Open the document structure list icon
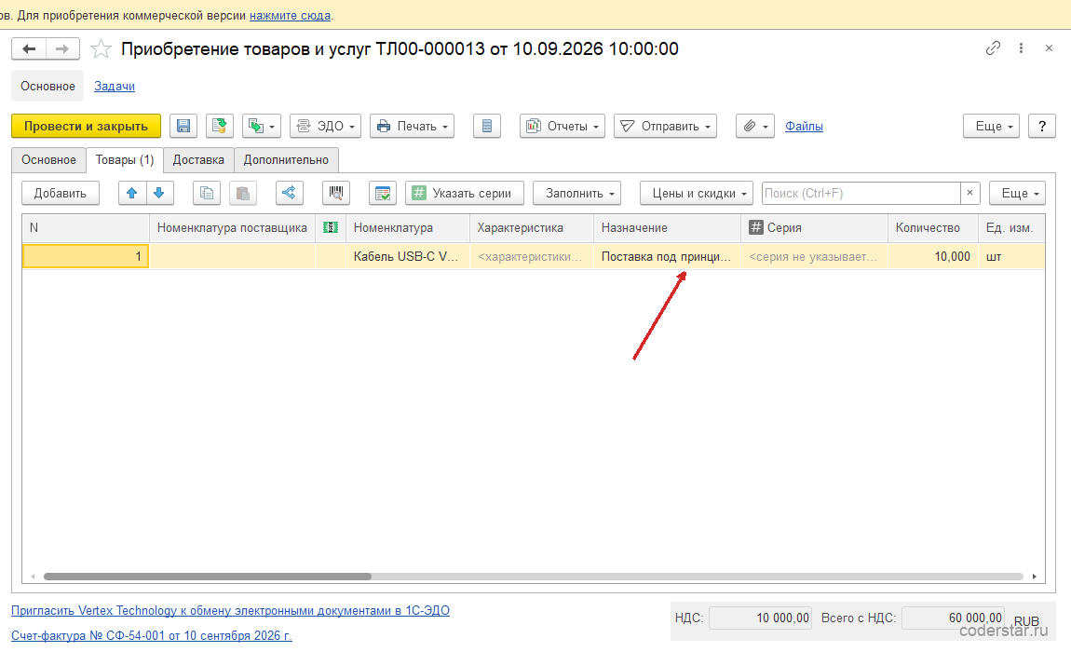This screenshot has width=1071, height=652. 487,126
